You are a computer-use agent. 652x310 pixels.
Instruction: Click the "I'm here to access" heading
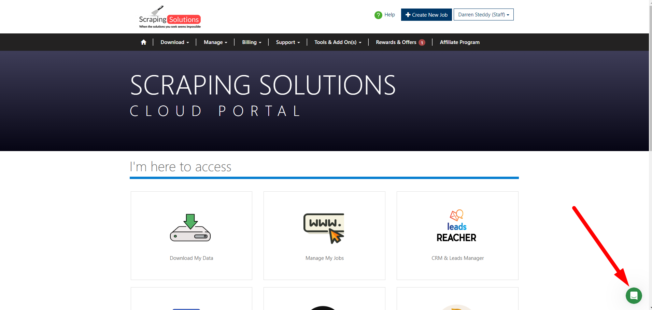tap(181, 167)
